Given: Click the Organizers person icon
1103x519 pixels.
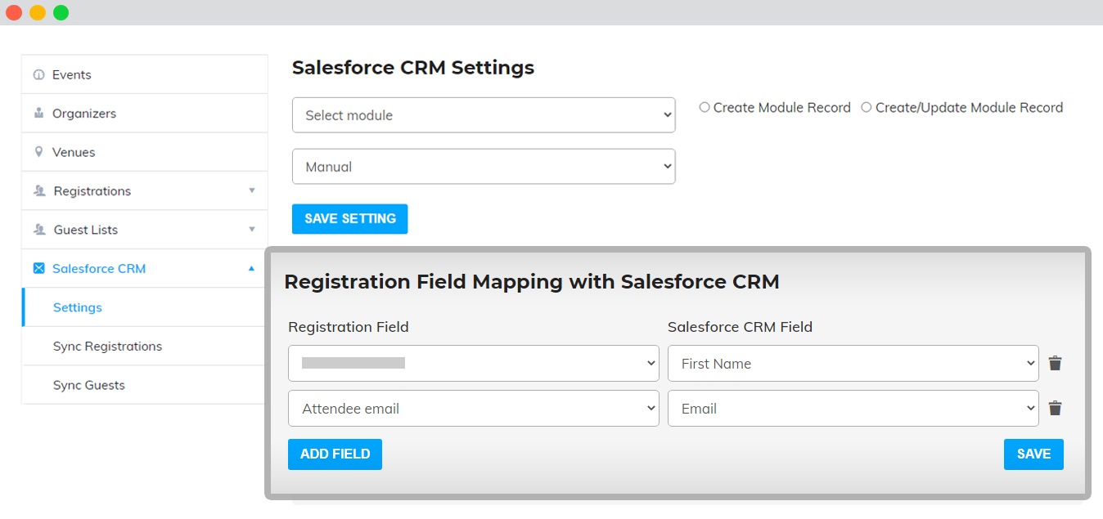Looking at the screenshot, I should (x=38, y=113).
